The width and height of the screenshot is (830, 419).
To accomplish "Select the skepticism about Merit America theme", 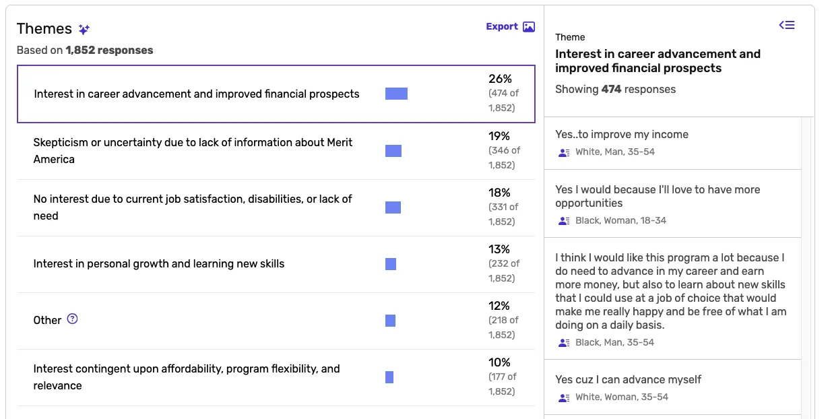I will click(x=193, y=151).
